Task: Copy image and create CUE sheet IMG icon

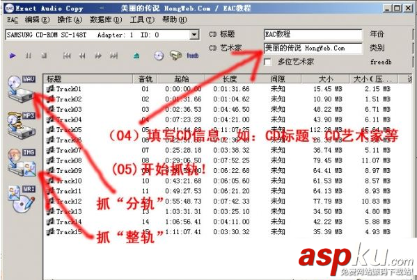Action: (22, 163)
